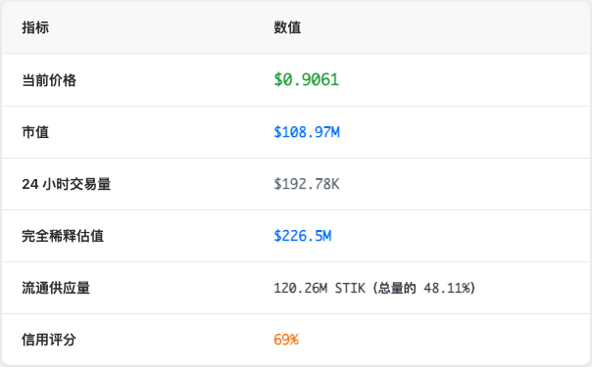Select the 市值 row label
Image resolution: width=592 pixels, height=367 pixels.
pyautogui.click(x=35, y=132)
